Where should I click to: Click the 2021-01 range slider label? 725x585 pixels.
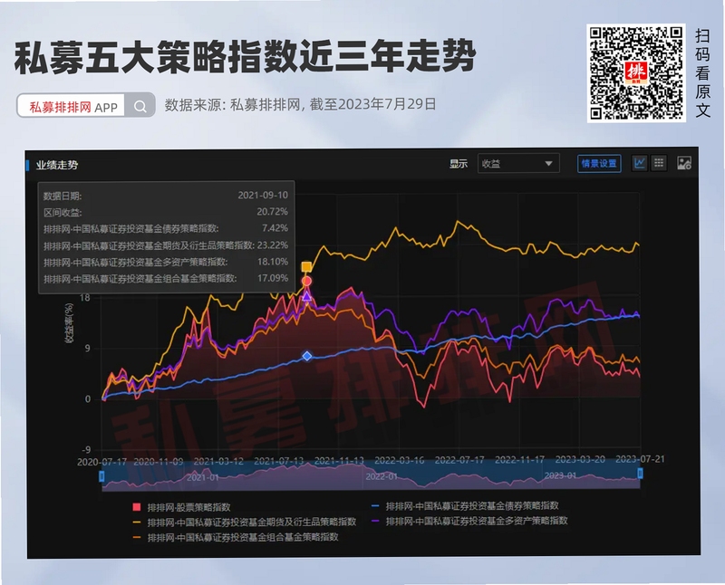(x=203, y=477)
